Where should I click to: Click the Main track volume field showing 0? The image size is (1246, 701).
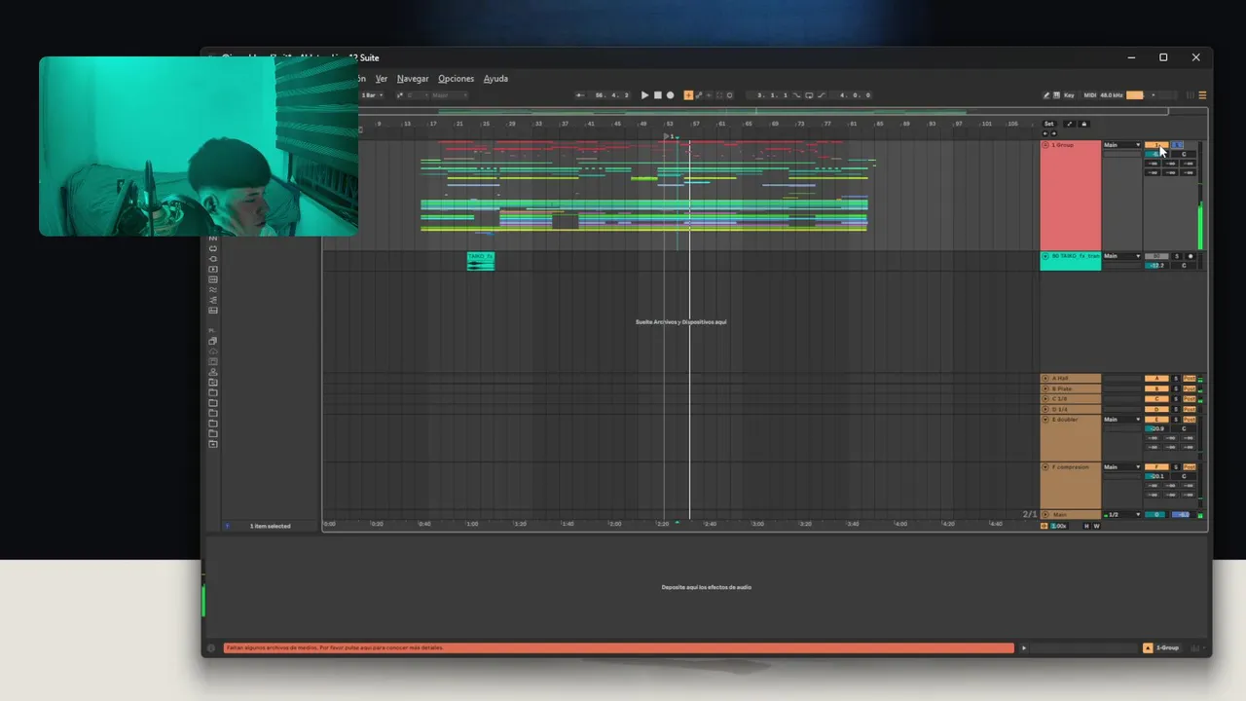click(1156, 515)
